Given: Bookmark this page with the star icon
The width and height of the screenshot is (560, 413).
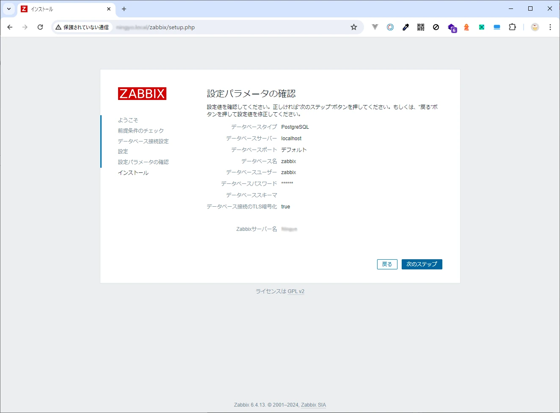Looking at the screenshot, I should (x=354, y=27).
